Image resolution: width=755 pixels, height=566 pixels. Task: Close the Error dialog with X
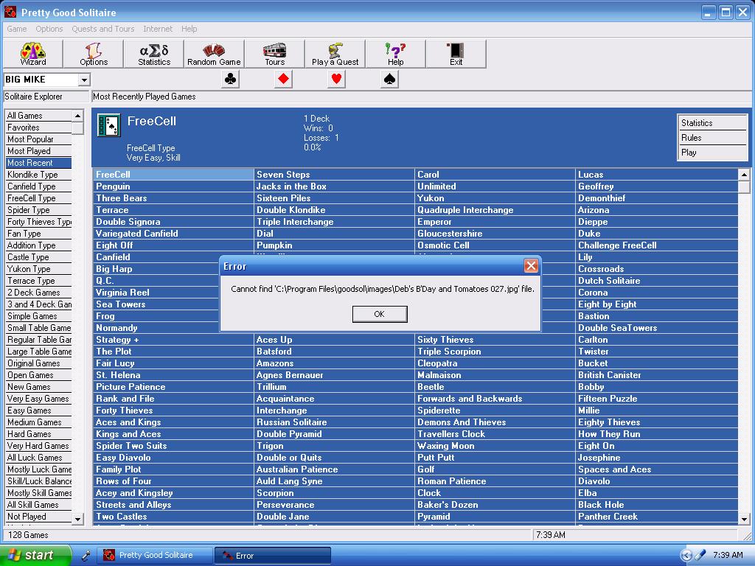[531, 265]
